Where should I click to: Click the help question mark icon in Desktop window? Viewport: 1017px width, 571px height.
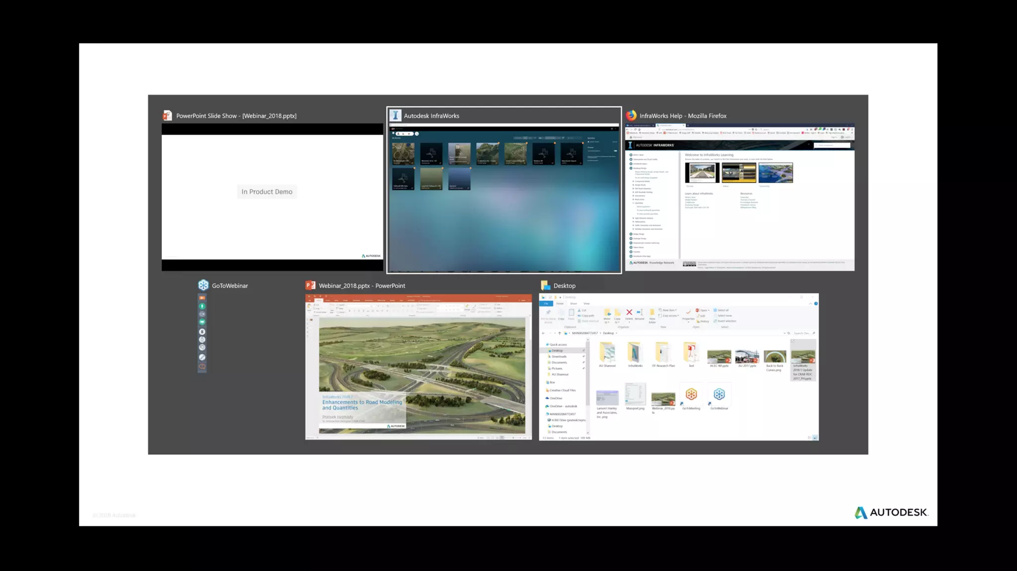[x=816, y=303]
